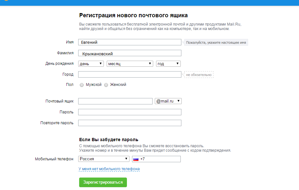299x190 pixels.
Task: Click the Мобильный телефон label
Action: click(x=54, y=159)
